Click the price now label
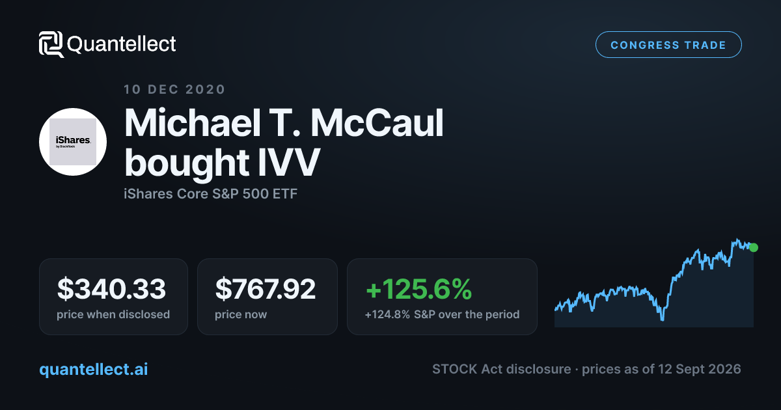 click(241, 314)
